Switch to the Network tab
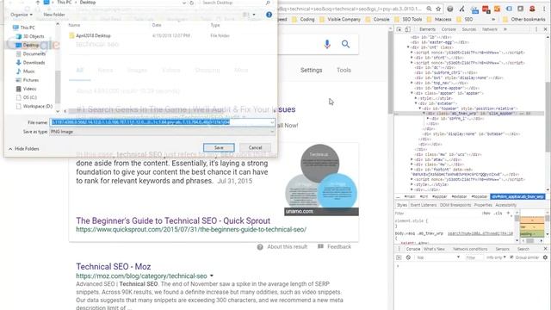This screenshot has width=551, height=310. click(490, 29)
